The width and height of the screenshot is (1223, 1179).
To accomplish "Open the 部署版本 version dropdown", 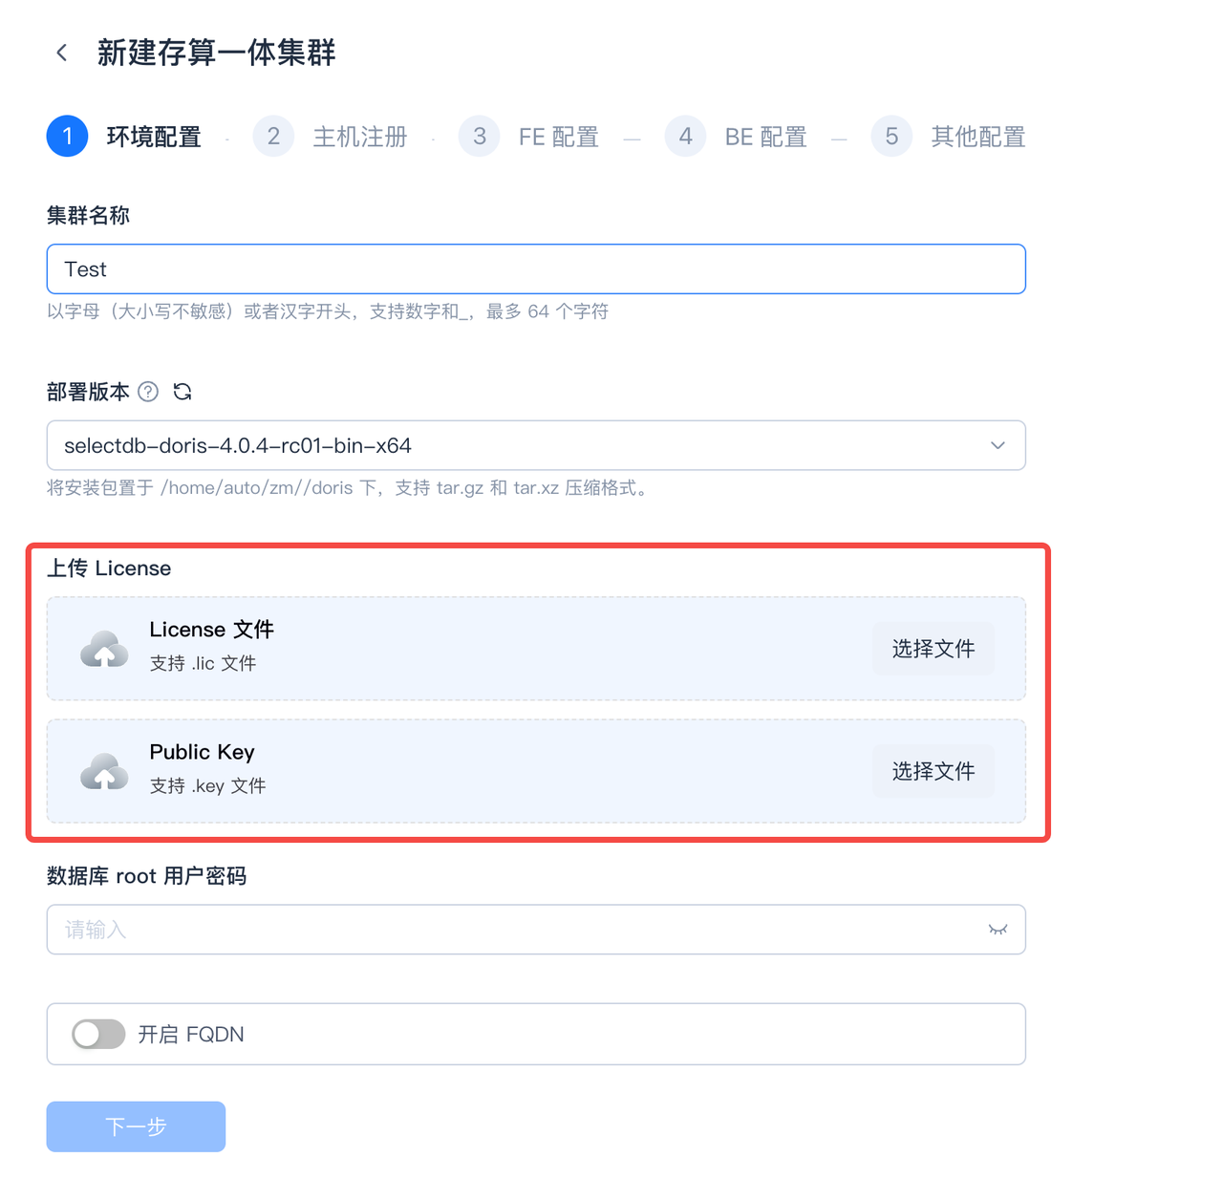I will [x=516, y=445].
